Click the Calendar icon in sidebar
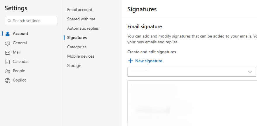 (x=8, y=62)
